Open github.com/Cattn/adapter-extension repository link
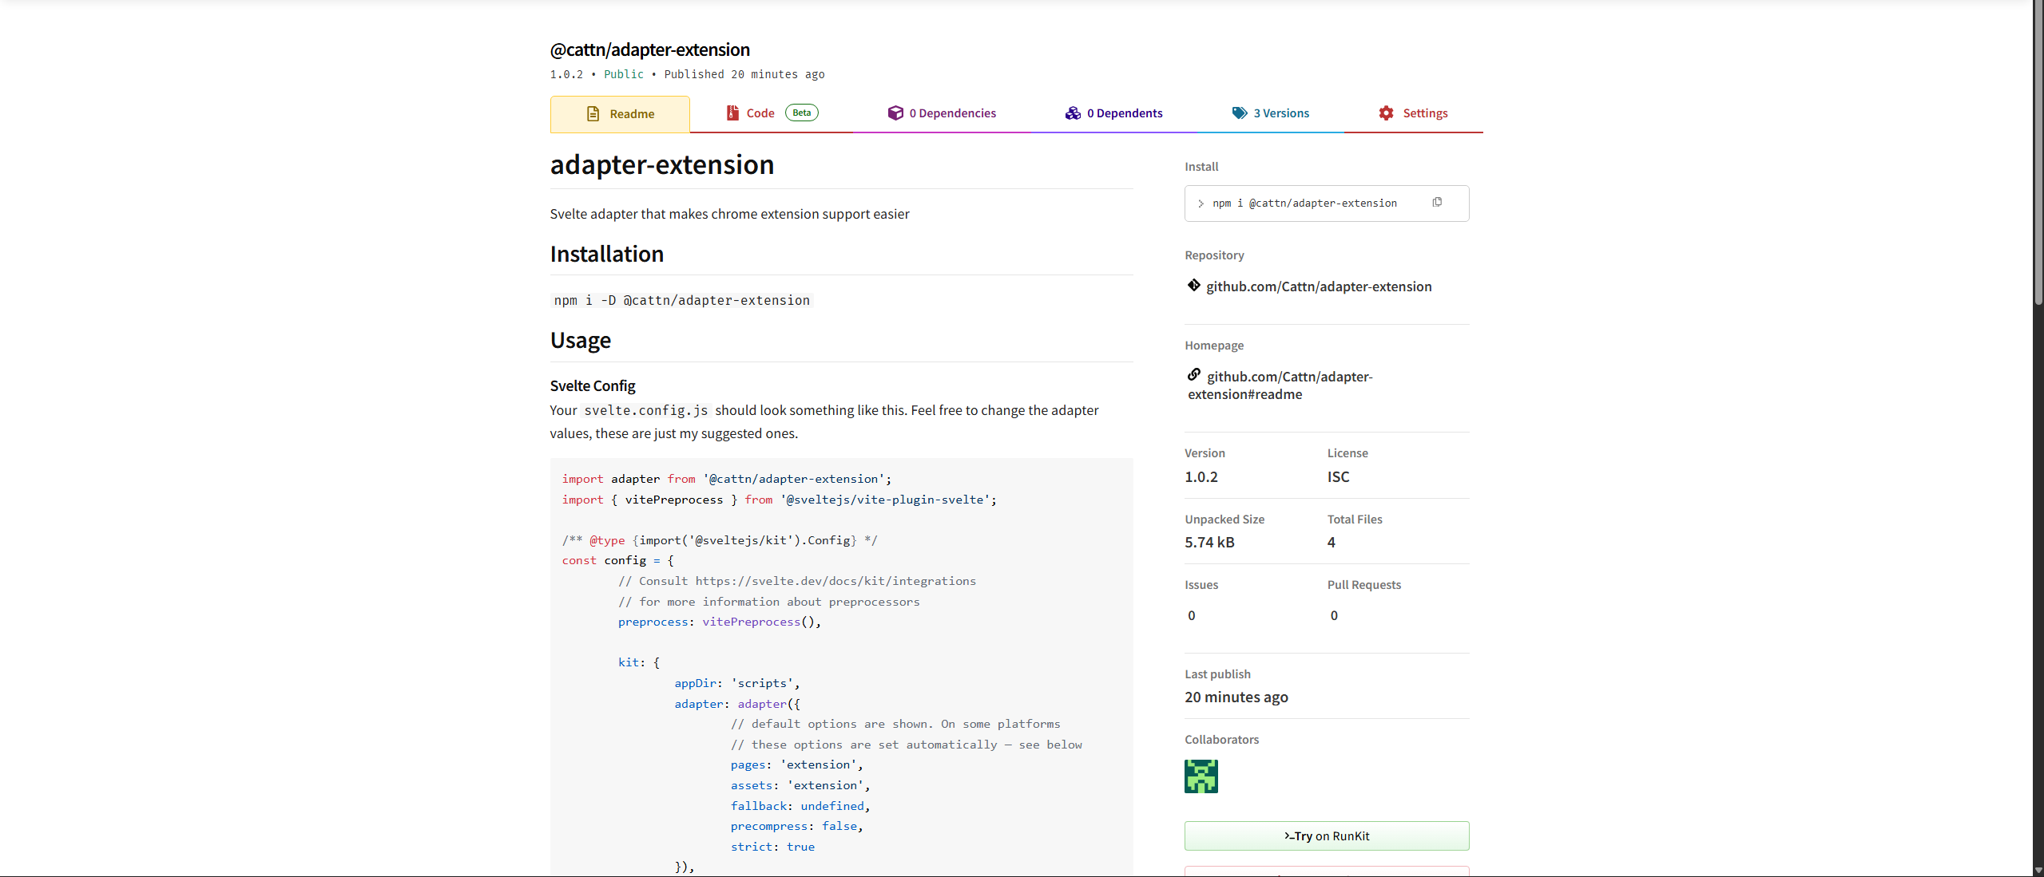 1318,286
